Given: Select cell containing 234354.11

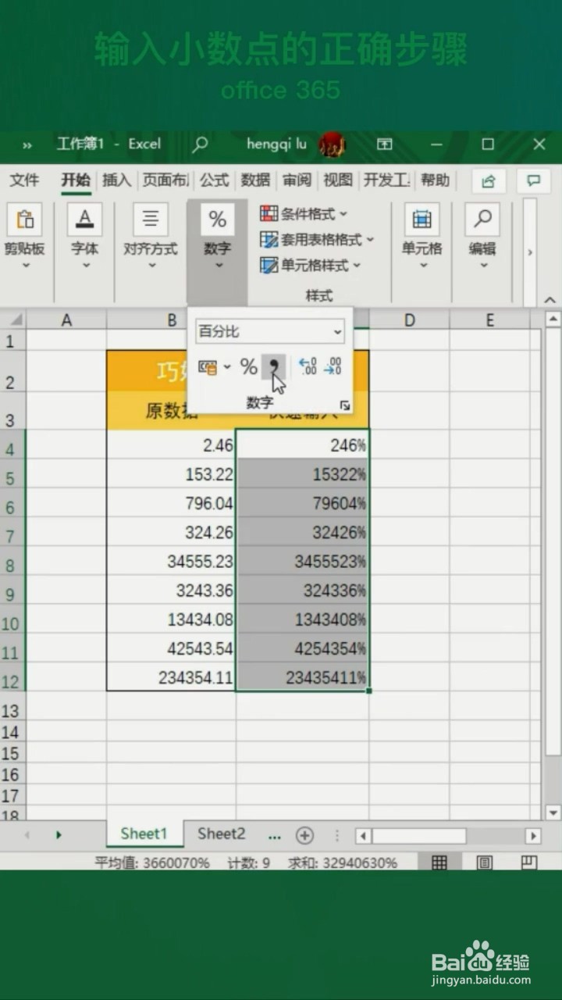Looking at the screenshot, I should [x=172, y=677].
